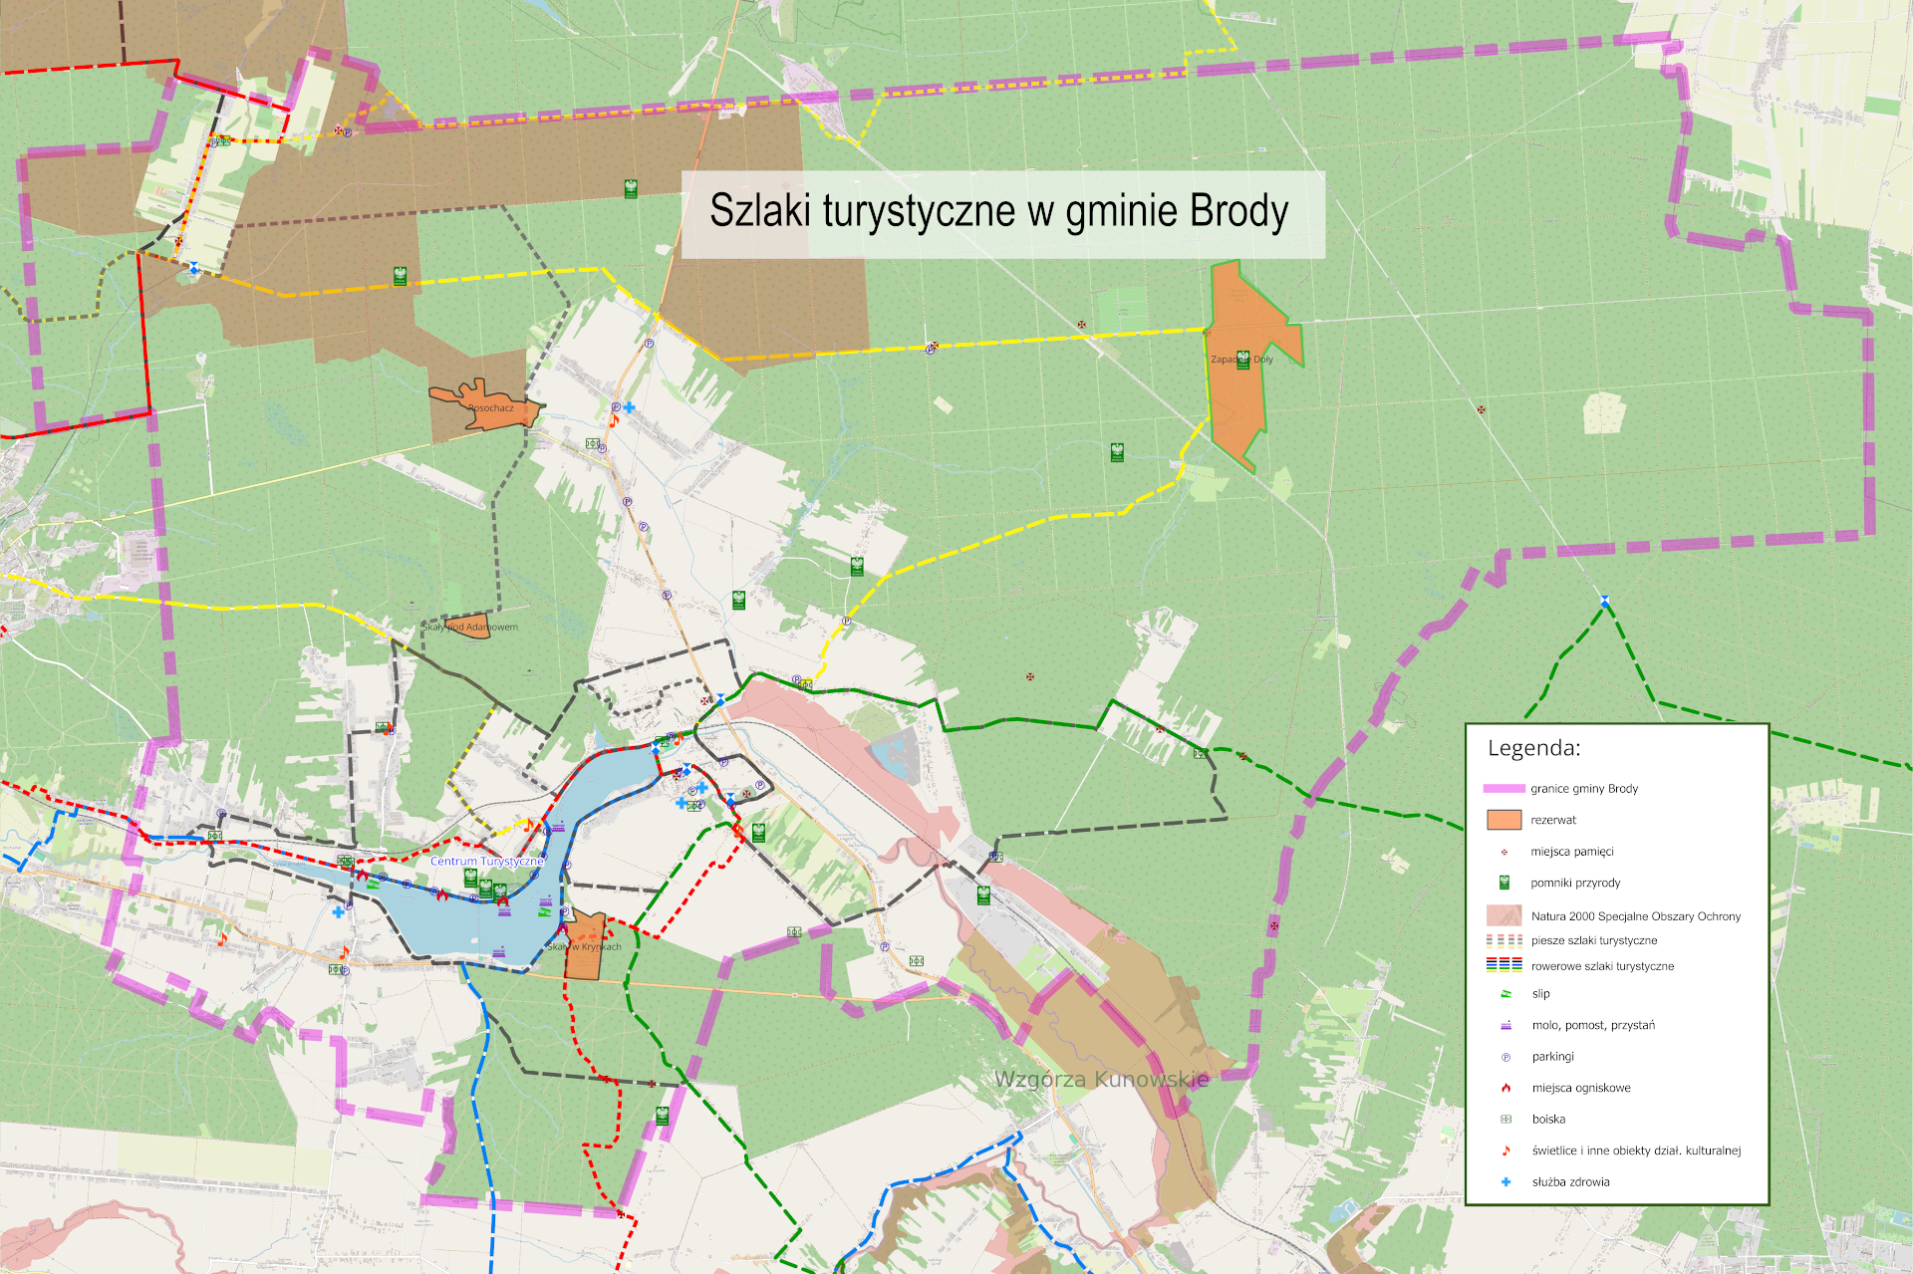
Task: Click the 'Wzgórza Kunowskie' label
Action: pos(1102,1080)
